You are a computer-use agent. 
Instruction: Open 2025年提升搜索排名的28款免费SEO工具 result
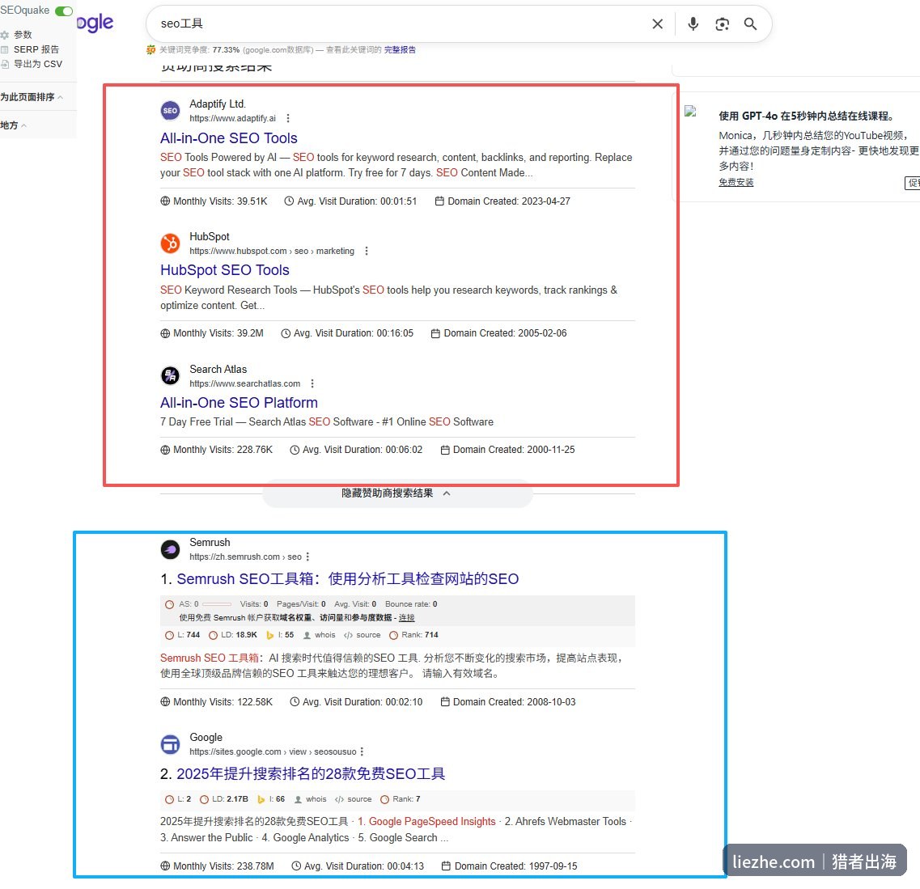click(x=311, y=774)
